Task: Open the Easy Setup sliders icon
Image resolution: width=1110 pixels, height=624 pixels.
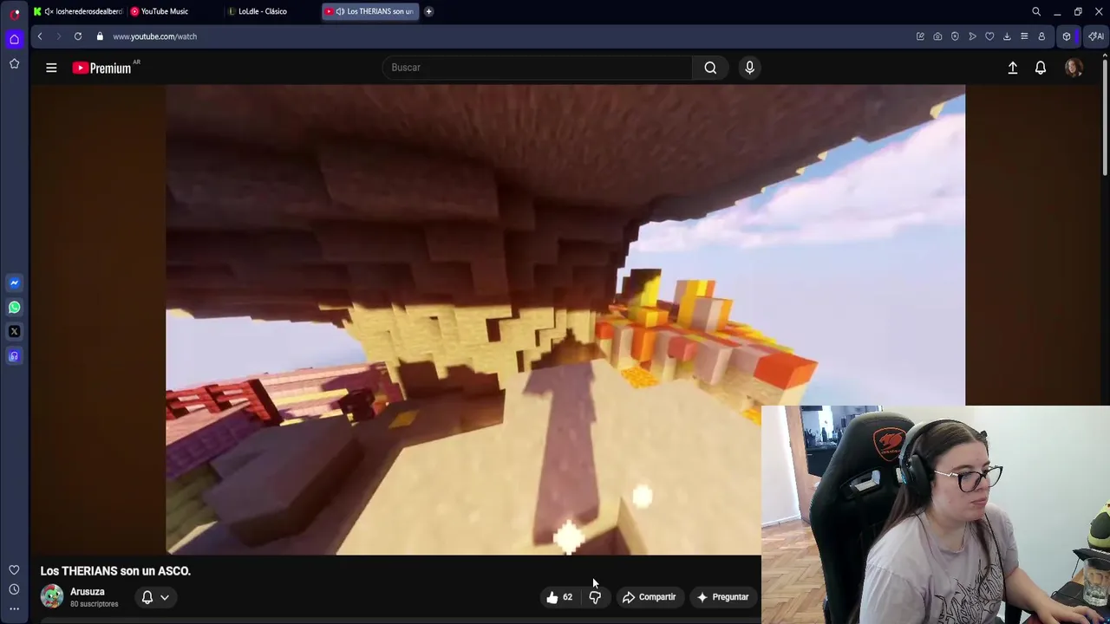Action: (1024, 36)
